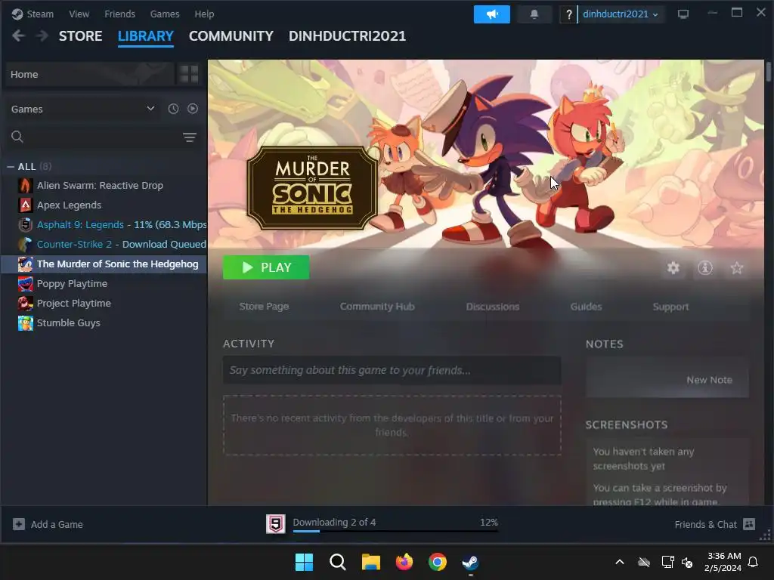Open the Steam menu
This screenshot has width=774, height=580.
click(40, 14)
